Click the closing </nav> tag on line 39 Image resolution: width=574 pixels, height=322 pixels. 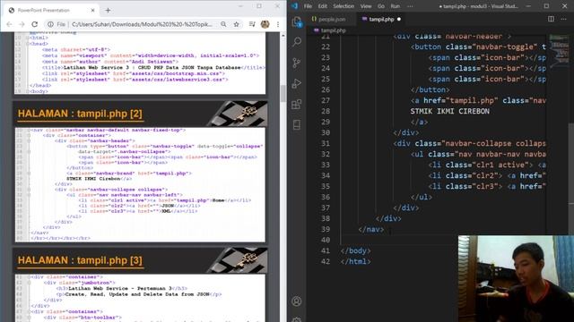[x=371, y=229]
